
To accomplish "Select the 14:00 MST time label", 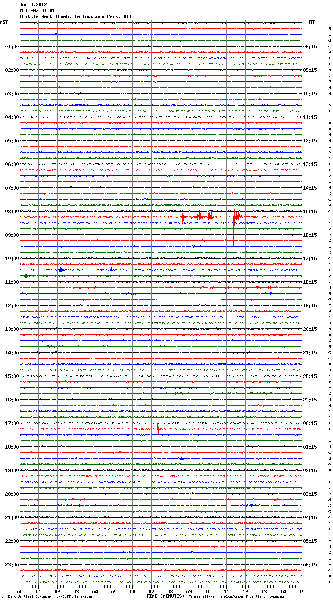I will 12,353.
